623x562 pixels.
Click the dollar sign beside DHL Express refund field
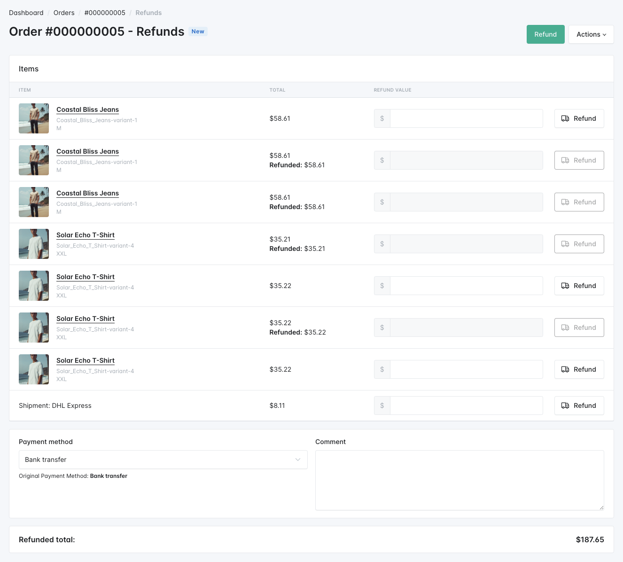pyautogui.click(x=382, y=406)
